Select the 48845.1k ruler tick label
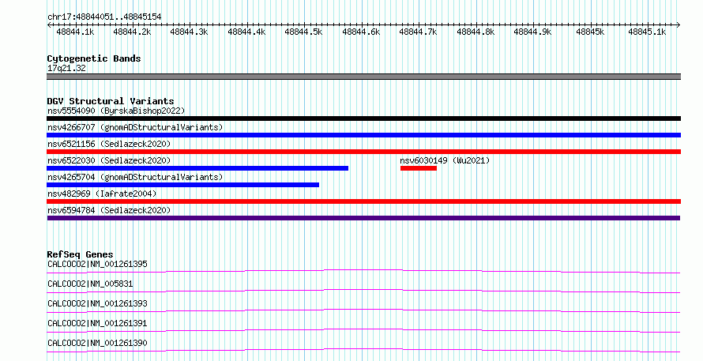The image size is (703, 361). pyautogui.click(x=647, y=32)
